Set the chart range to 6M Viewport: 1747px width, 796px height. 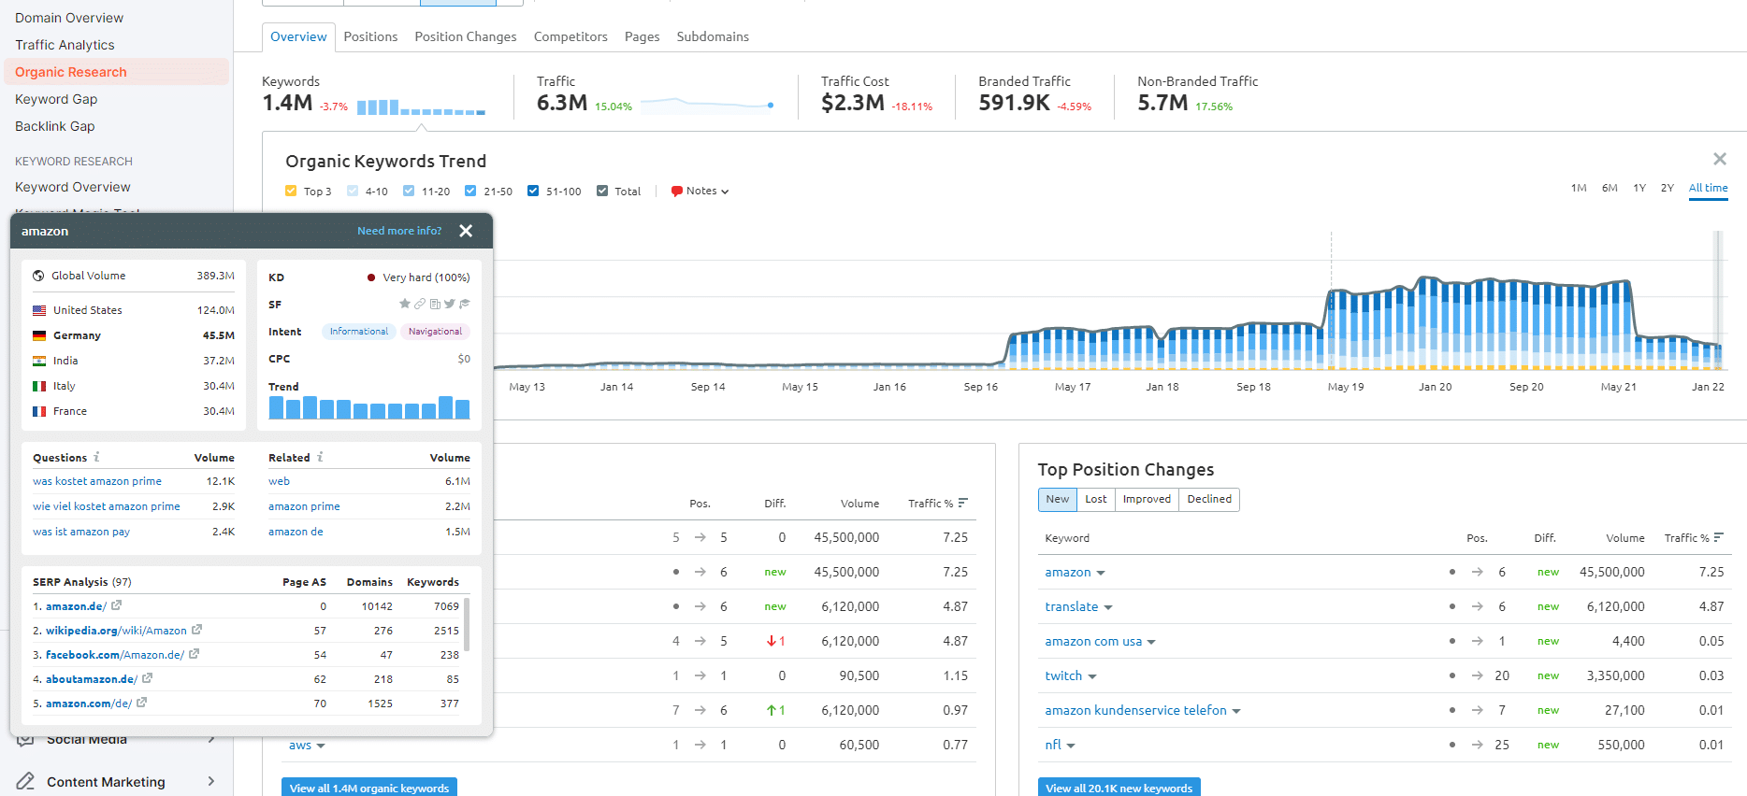1610,188
